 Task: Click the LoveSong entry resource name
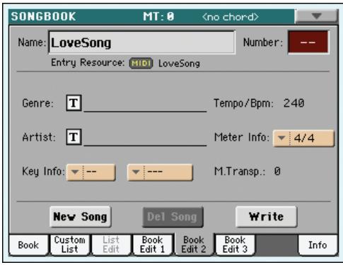click(x=179, y=64)
